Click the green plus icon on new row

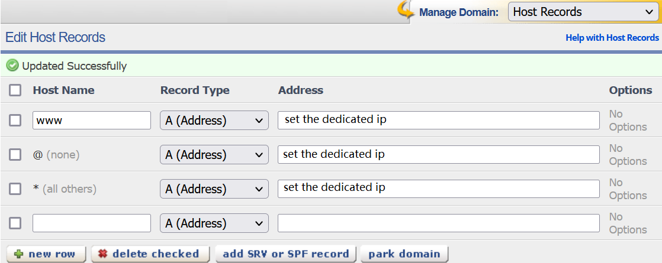pos(19,254)
